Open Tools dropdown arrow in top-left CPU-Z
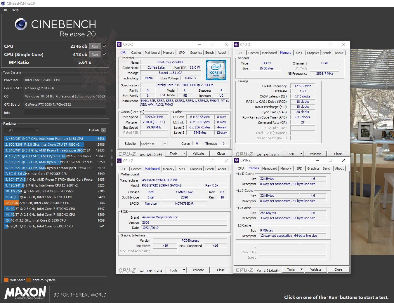 tap(184, 154)
